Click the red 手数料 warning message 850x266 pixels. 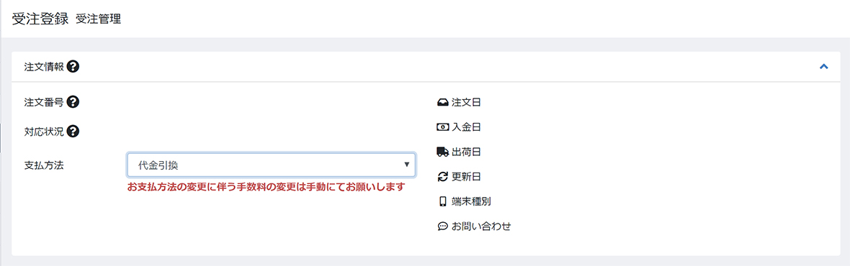267,187
